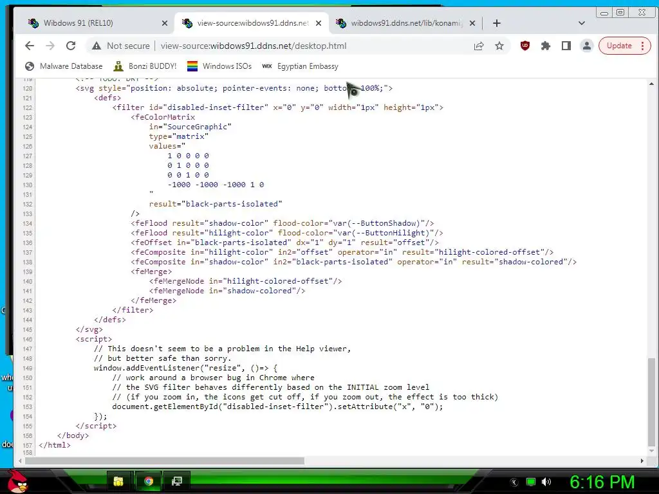Click the Bonzi BUDDY! bookmark favicon

(x=118, y=66)
